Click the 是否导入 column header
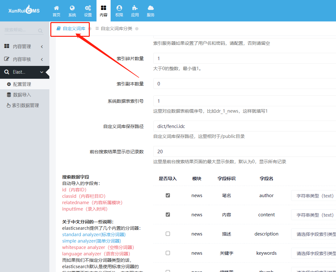 tap(168, 179)
